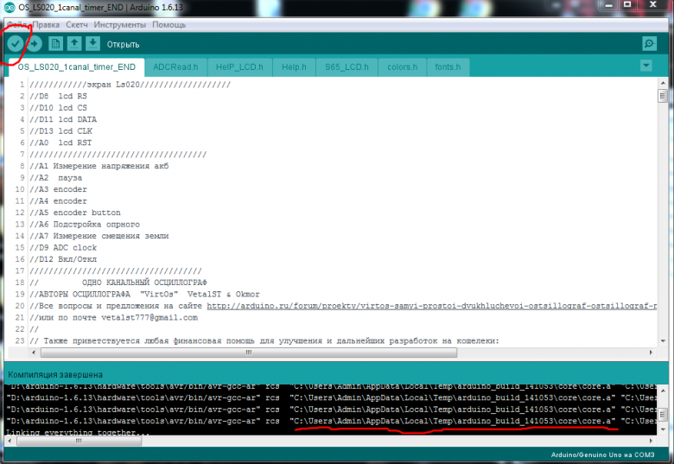This screenshot has width=674, height=464.
Task: Switch to the HelP_LCD.h tab
Action: (239, 67)
